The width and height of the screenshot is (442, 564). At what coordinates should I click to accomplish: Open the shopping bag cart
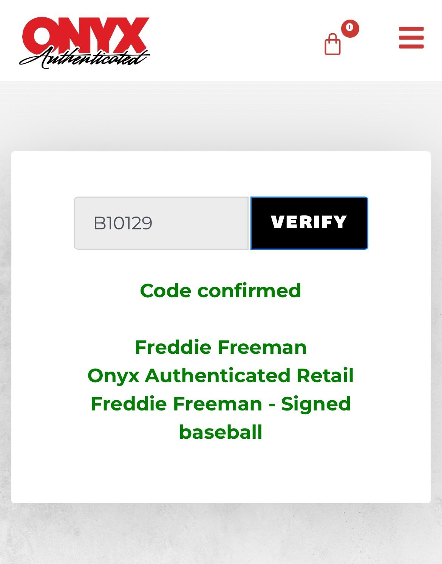pyautogui.click(x=333, y=45)
